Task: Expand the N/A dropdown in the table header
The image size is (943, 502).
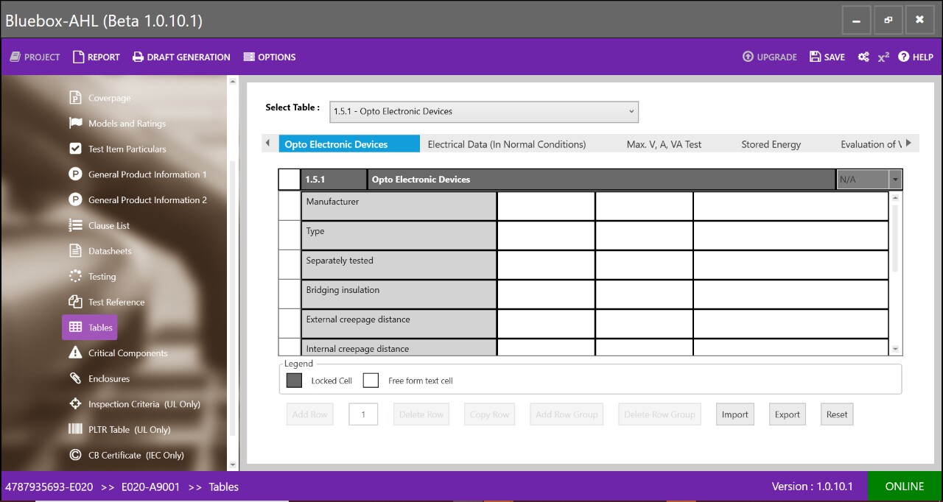Action: point(894,179)
